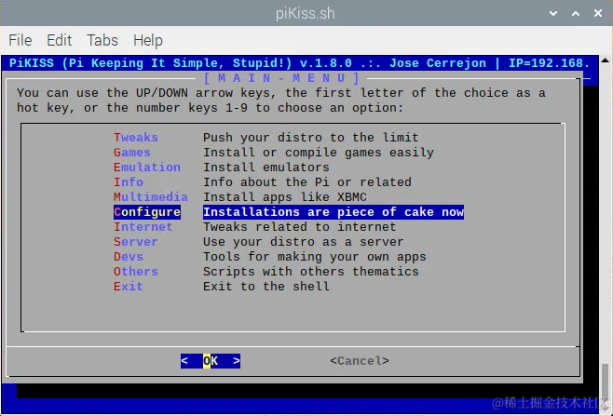Open the Help menu

click(148, 40)
